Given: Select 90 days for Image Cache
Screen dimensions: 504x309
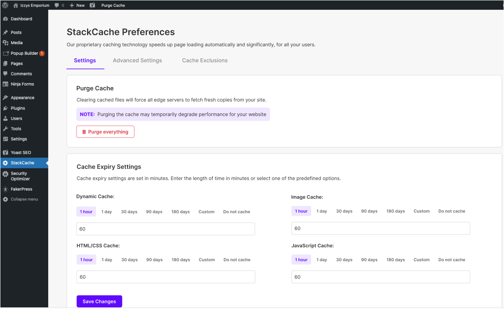Looking at the screenshot, I should (x=369, y=211).
